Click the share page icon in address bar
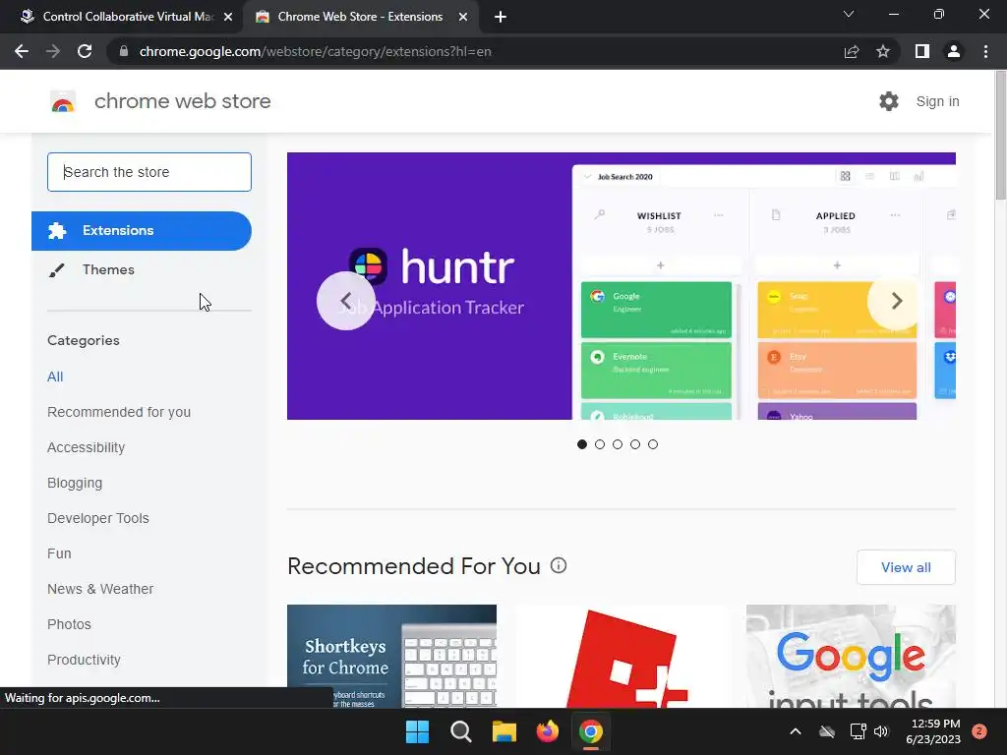 tap(852, 51)
